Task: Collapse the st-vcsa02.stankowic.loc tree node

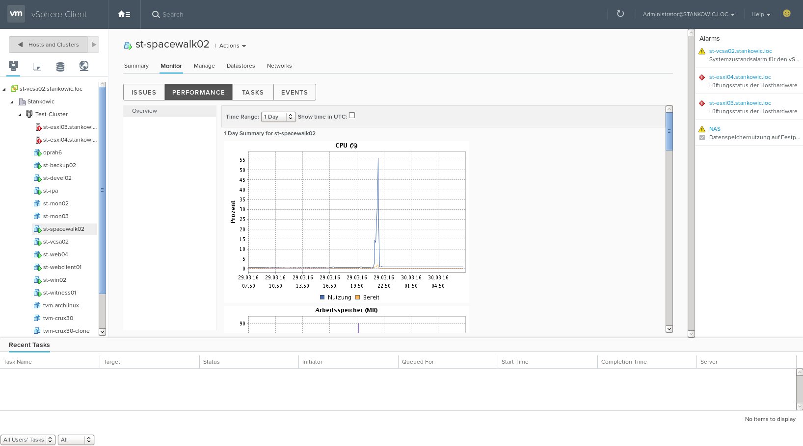Action: click(x=4, y=89)
